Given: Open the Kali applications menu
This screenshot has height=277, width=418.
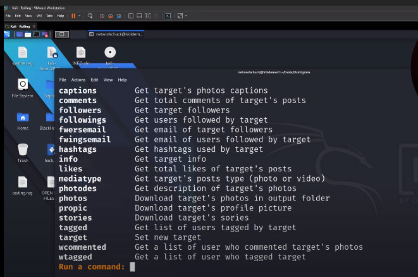Looking at the screenshot, I should (7, 34).
